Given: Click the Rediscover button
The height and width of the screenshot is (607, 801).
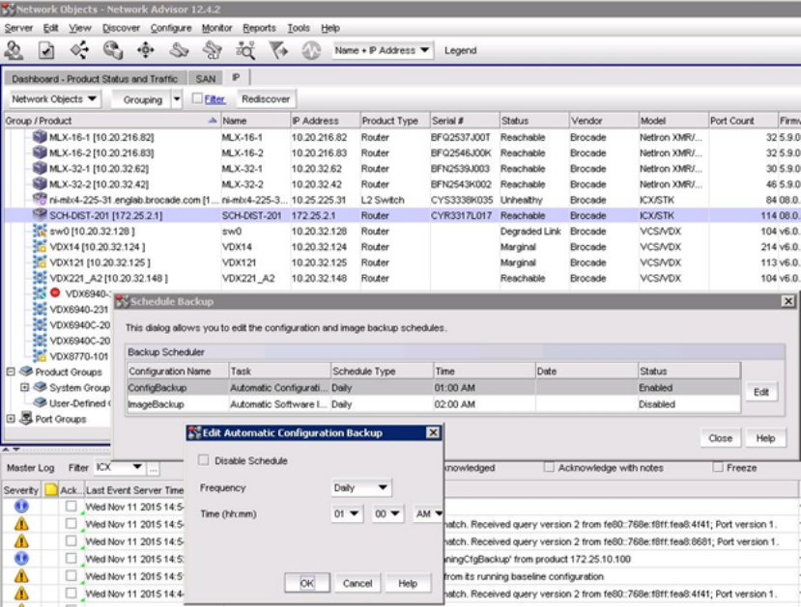Looking at the screenshot, I should [x=266, y=99].
